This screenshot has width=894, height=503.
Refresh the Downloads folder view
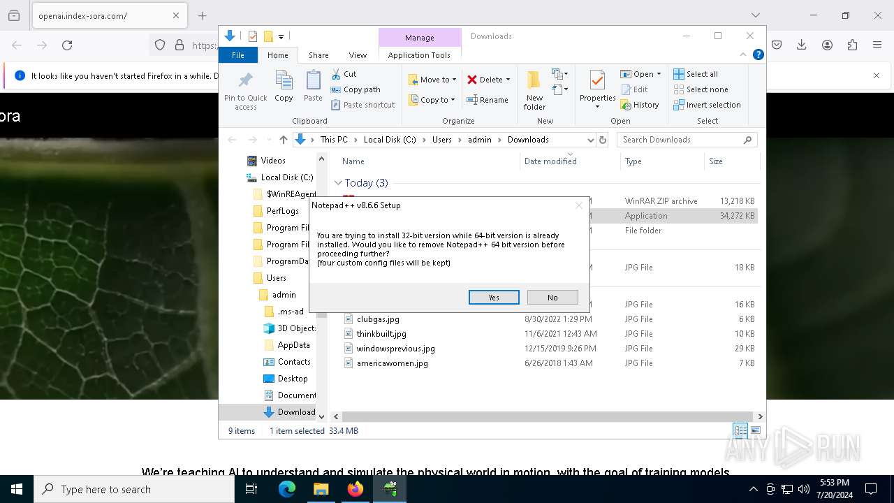coord(603,140)
